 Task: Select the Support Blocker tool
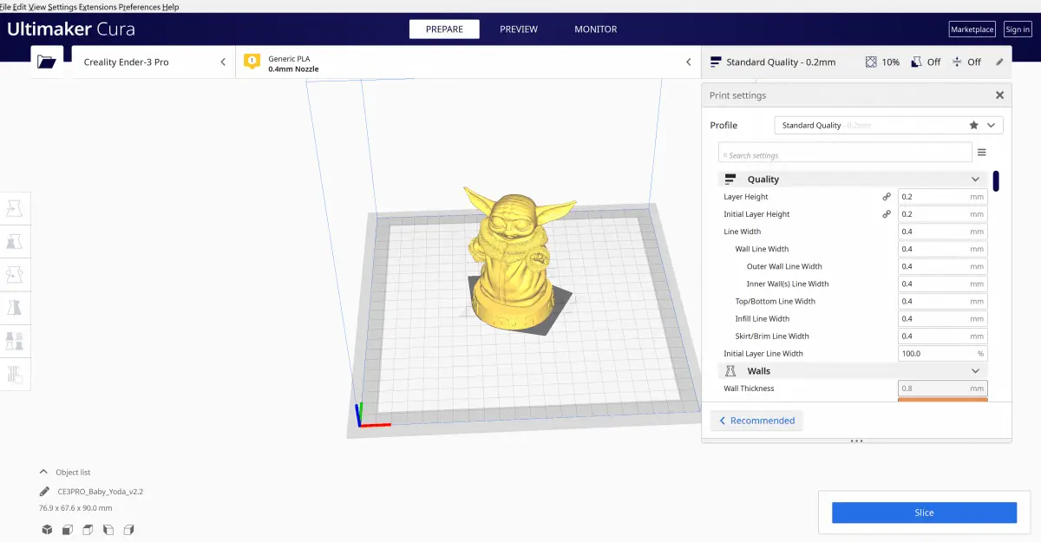[x=16, y=374]
